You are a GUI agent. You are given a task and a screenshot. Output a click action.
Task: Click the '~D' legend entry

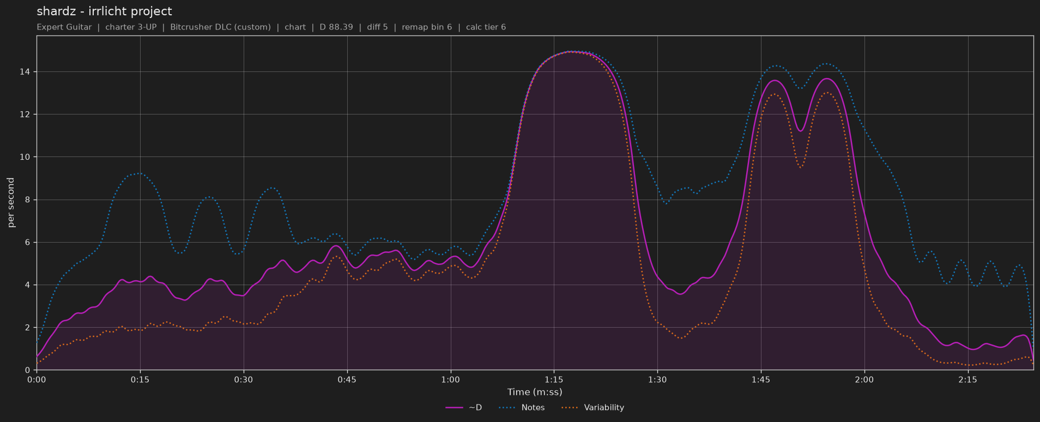(464, 407)
